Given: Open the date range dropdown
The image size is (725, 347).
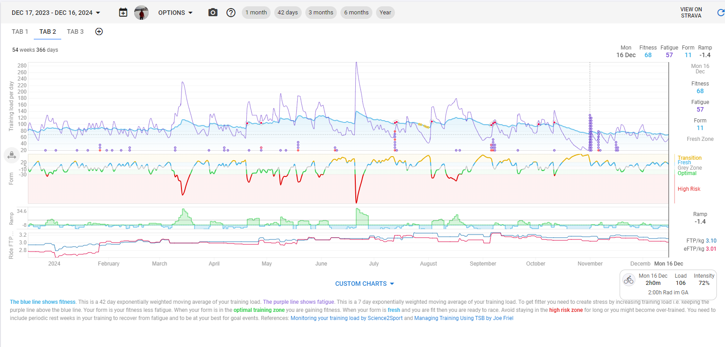Looking at the screenshot, I should pos(56,13).
